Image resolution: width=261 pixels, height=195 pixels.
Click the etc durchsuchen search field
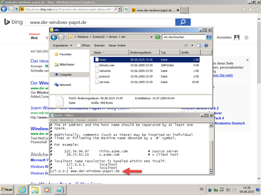tap(184, 37)
